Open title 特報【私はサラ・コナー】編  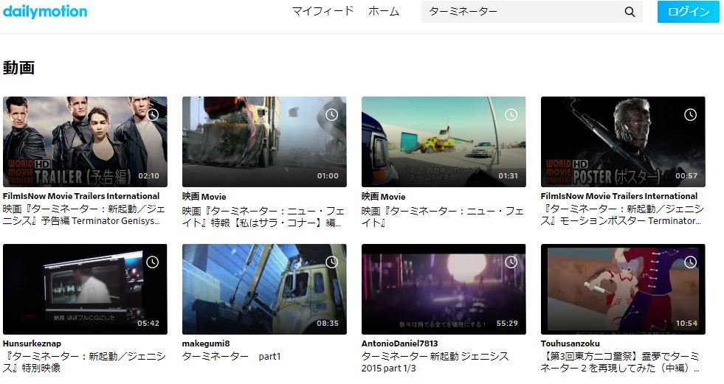pos(263,217)
